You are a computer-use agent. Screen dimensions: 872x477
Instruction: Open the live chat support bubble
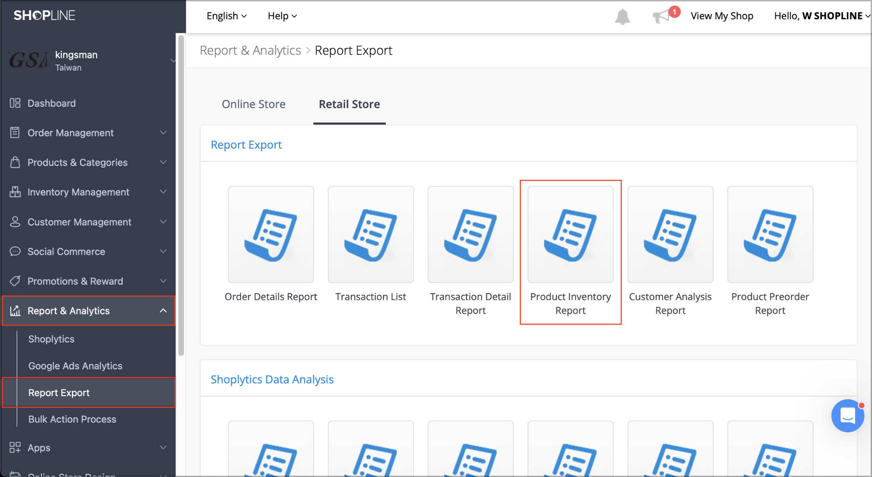point(847,416)
